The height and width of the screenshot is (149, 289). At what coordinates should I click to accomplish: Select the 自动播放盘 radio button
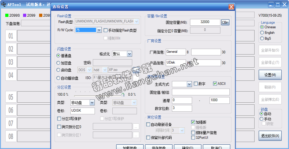58,78
